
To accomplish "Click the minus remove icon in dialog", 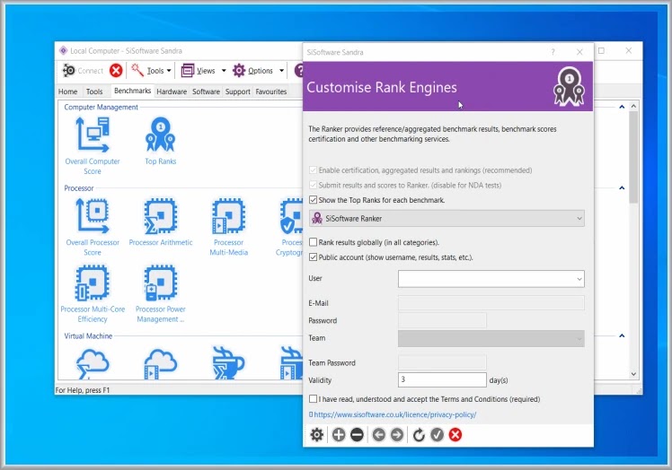I will (x=357, y=435).
